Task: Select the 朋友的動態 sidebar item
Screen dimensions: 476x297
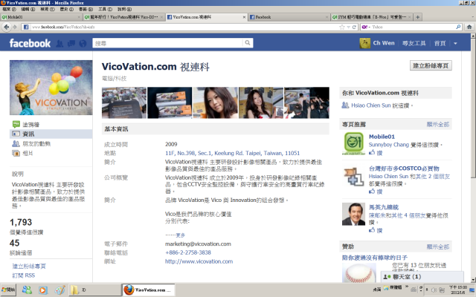Action: point(51,143)
